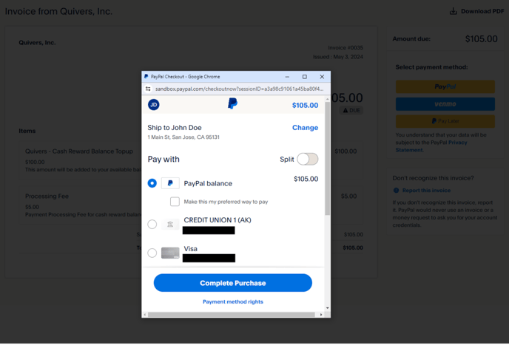This screenshot has height=345, width=509.
Task: Click the scroll left arrow in popup
Action: click(x=145, y=315)
